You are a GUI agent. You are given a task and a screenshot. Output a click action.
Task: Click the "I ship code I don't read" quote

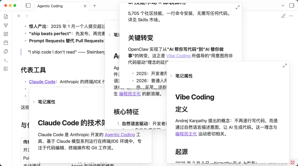tap(66, 52)
